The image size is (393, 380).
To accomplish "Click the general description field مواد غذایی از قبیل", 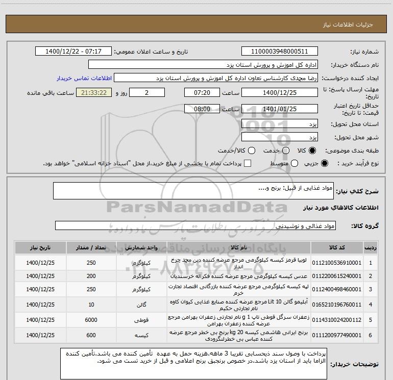I will click(x=193, y=191).
